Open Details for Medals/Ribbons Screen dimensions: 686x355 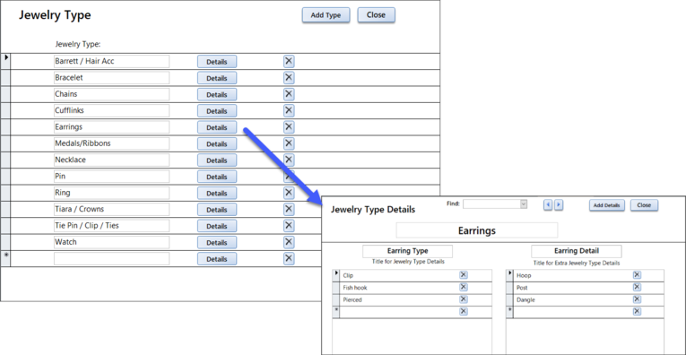217,143
